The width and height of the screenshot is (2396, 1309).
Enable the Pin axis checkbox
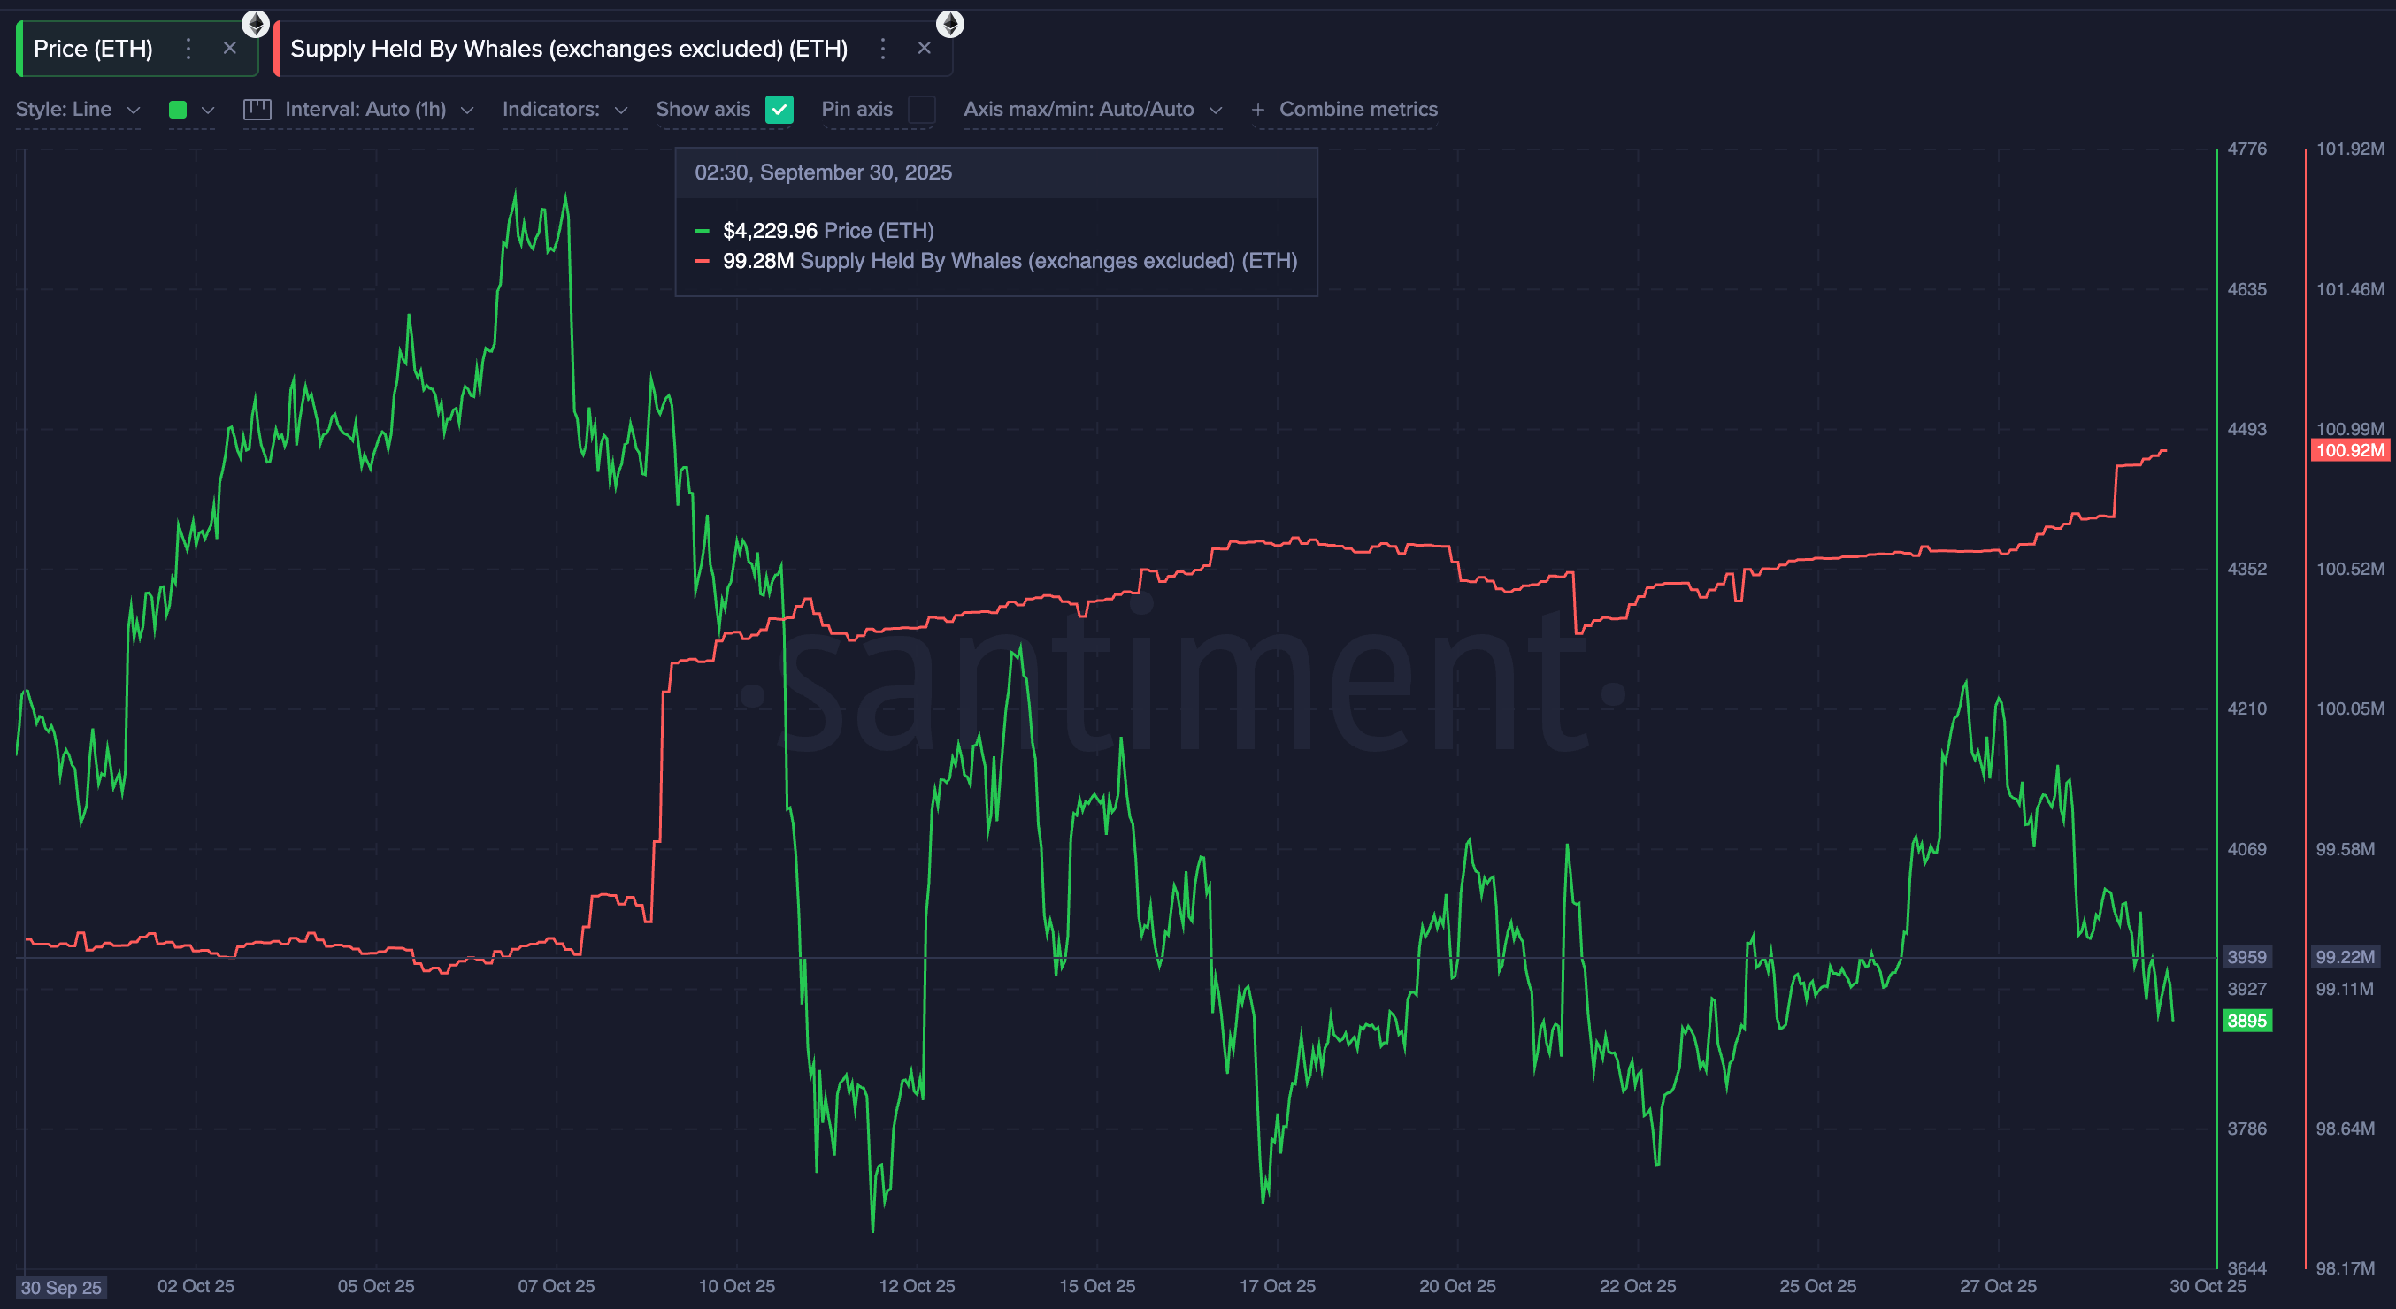click(x=922, y=110)
